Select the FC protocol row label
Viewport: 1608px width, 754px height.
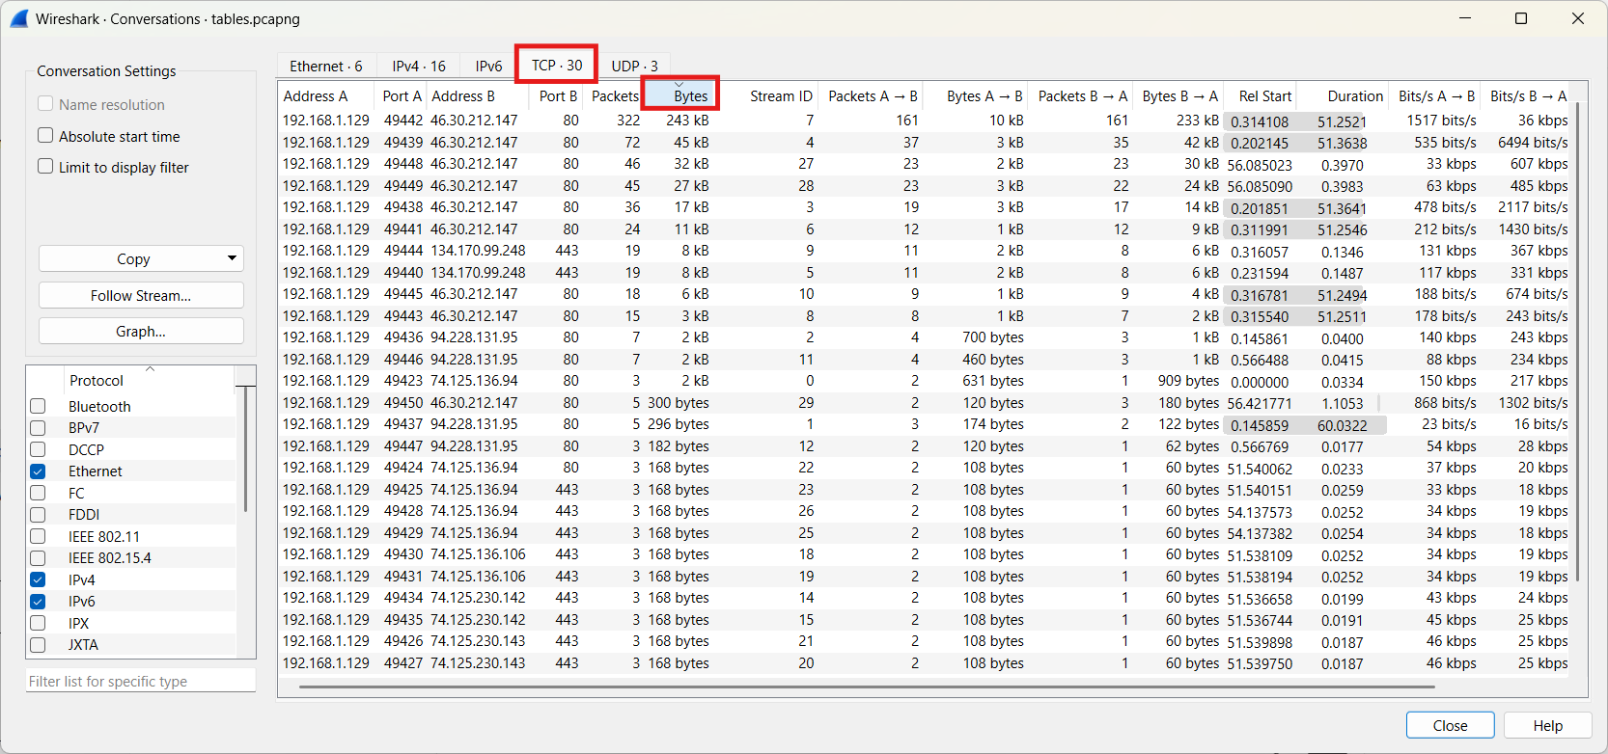click(x=76, y=493)
